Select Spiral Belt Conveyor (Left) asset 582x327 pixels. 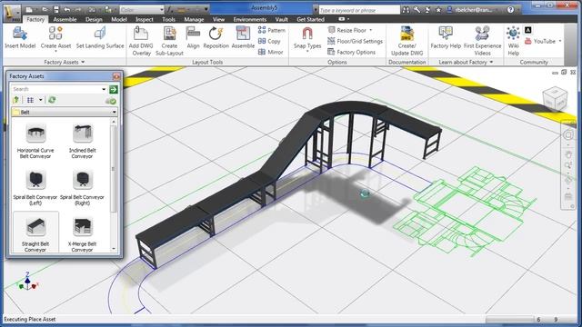(35, 188)
